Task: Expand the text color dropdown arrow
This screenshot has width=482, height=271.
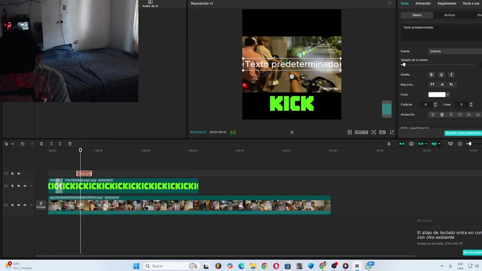Action: [x=448, y=95]
